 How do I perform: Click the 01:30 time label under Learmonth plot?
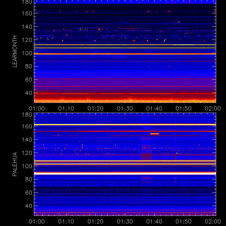pos(125,108)
